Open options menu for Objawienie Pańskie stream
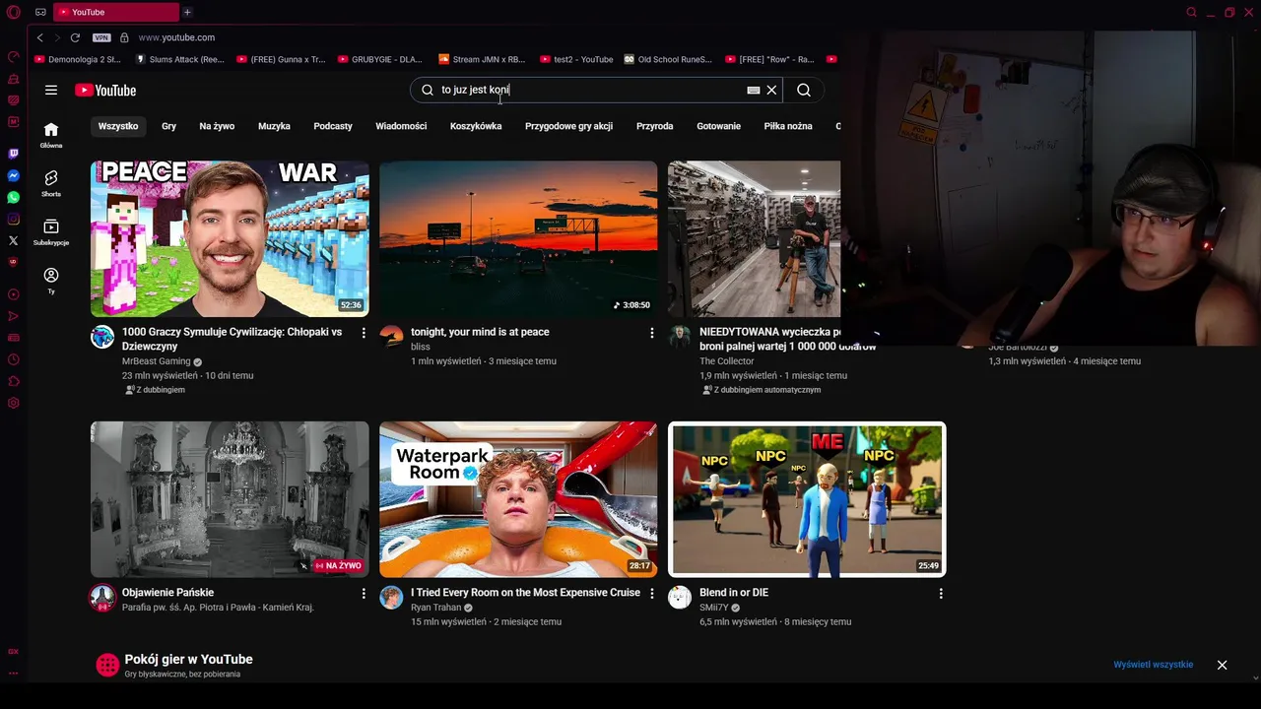 (364, 594)
